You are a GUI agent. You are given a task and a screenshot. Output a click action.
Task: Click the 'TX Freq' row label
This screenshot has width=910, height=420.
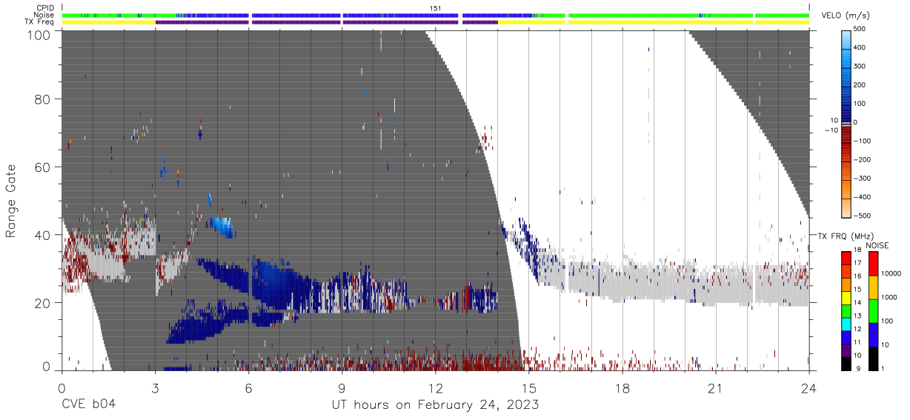tap(41, 22)
